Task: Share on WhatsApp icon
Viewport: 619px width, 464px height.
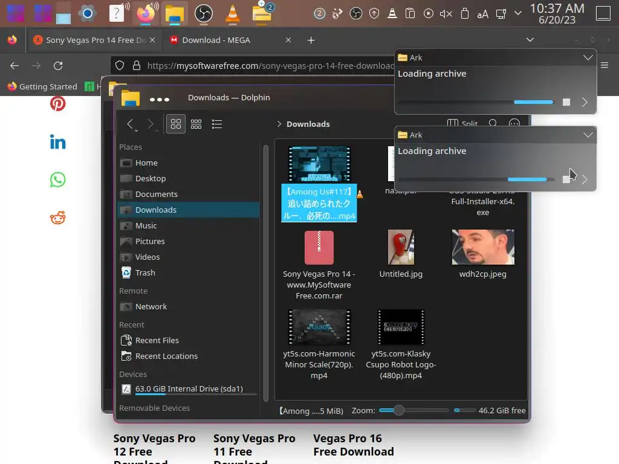Action: (57, 180)
